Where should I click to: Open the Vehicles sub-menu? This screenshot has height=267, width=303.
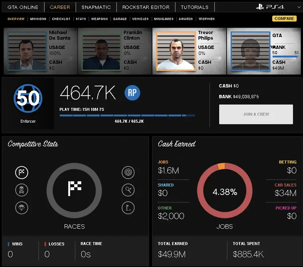140,19
